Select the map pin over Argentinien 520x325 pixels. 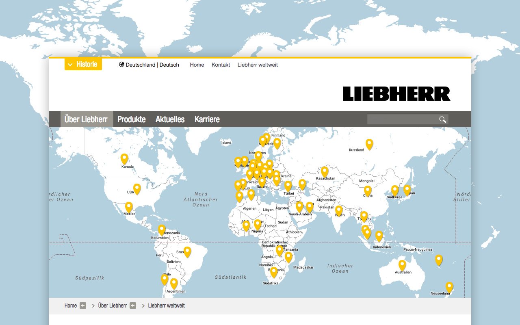coord(174,284)
